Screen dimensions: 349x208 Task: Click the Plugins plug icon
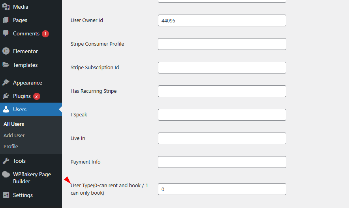point(6,96)
